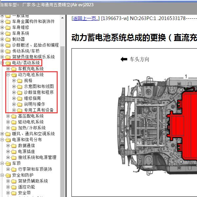The image size is (197, 197).
Task: Select the 说明与操作 entry
Action: click(34, 104)
